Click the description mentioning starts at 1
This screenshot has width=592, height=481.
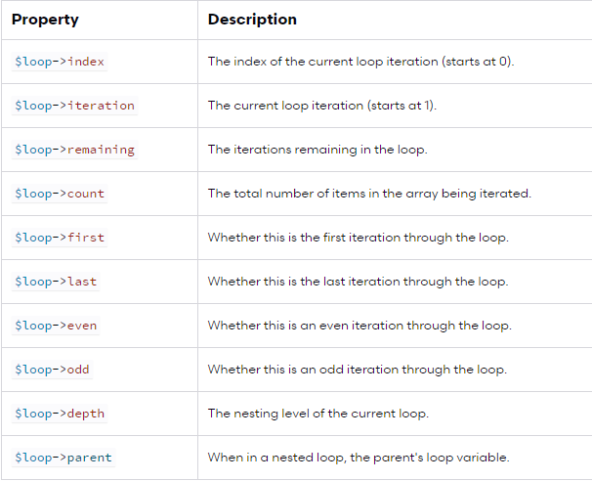(x=322, y=106)
